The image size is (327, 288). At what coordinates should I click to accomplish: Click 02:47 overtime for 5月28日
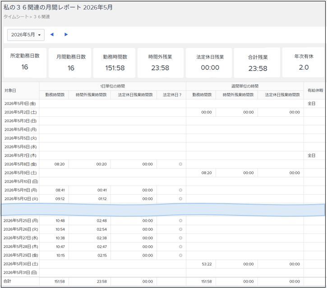point(102,247)
